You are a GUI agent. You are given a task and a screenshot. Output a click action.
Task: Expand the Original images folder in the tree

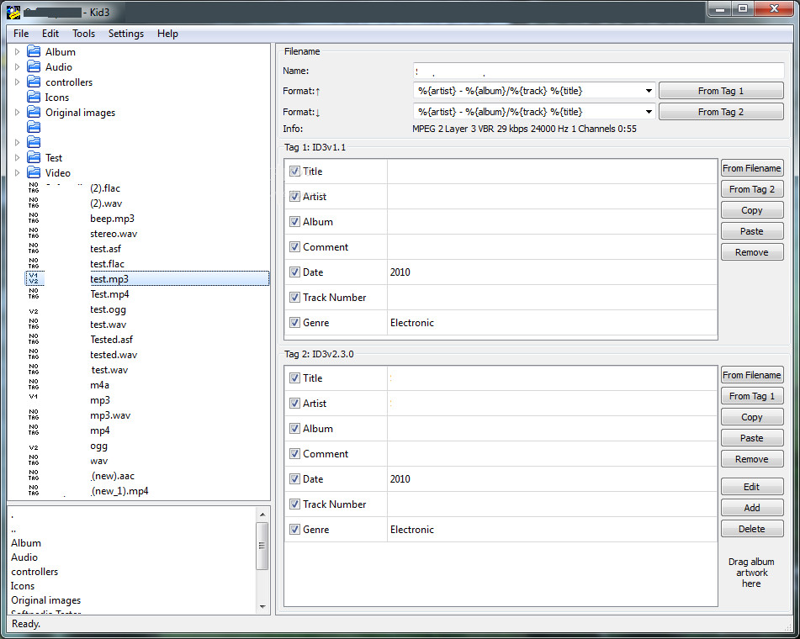[17, 112]
